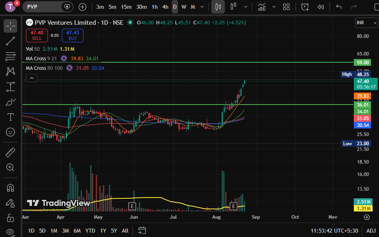Image resolution: width=379 pixels, height=237 pixels.
Task: Set date range to 5D
Action: (x=42, y=231)
